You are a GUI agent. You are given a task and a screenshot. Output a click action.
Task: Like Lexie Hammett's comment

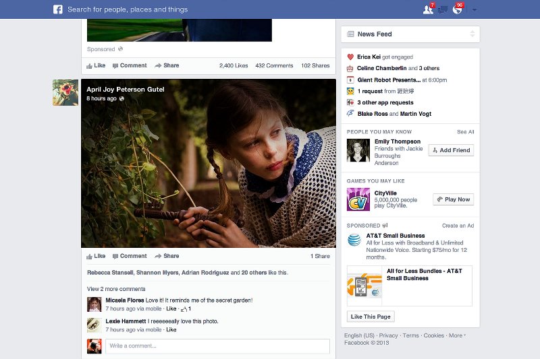click(x=171, y=330)
